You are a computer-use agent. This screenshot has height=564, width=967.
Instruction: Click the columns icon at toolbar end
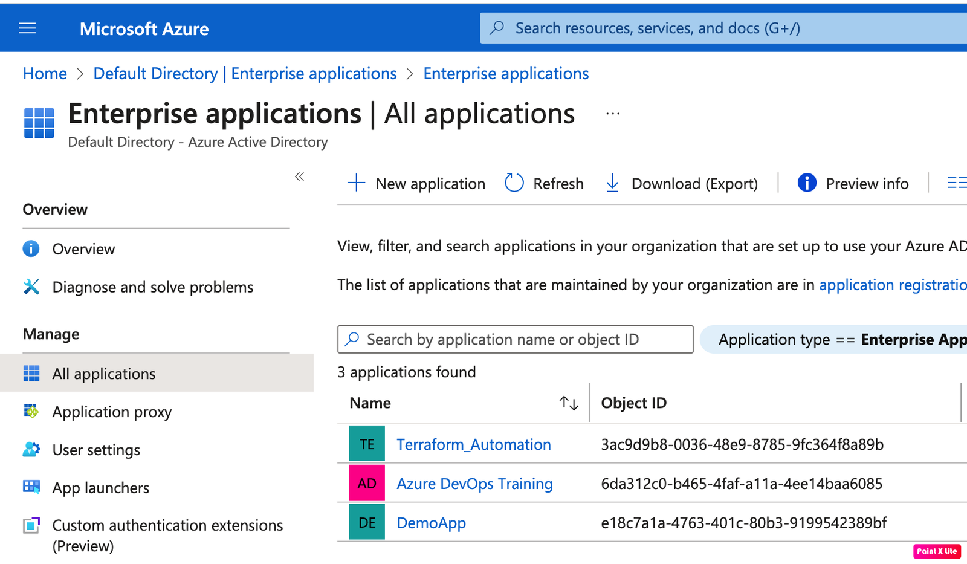957,183
